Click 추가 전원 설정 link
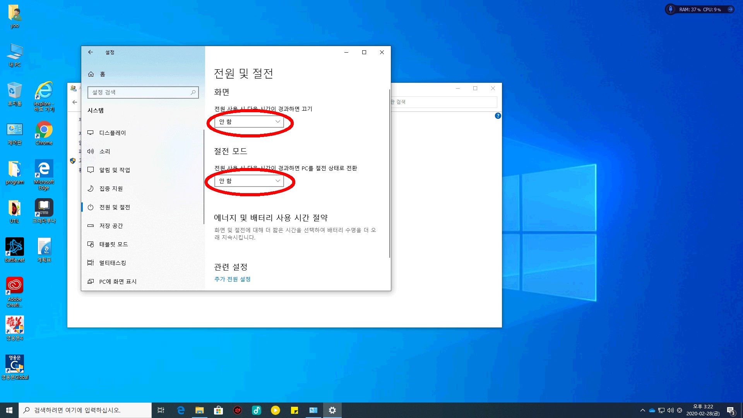 (x=232, y=279)
